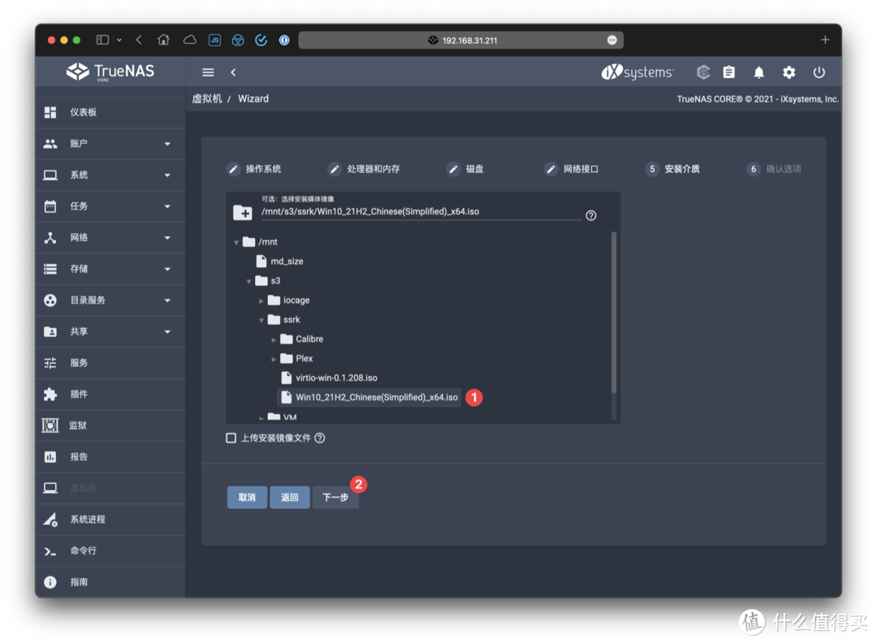Open the Jails (监狱) sidebar icon
The height and width of the screenshot is (644, 877).
tap(50, 426)
